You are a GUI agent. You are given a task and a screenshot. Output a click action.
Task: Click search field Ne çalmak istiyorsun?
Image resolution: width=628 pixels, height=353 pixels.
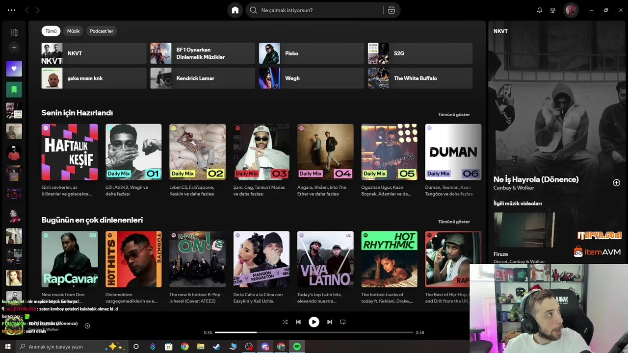click(314, 10)
